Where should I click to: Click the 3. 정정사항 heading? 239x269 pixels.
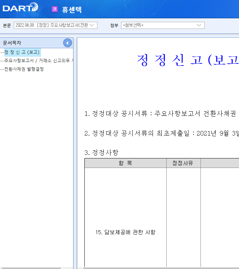pos(101,152)
